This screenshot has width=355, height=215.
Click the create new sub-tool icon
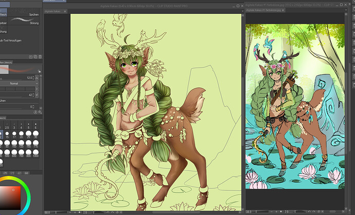pyautogui.click(x=30, y=56)
